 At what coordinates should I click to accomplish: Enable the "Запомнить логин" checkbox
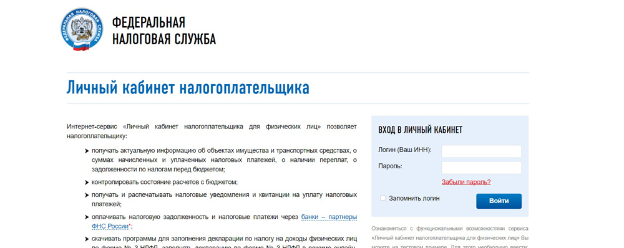383,198
